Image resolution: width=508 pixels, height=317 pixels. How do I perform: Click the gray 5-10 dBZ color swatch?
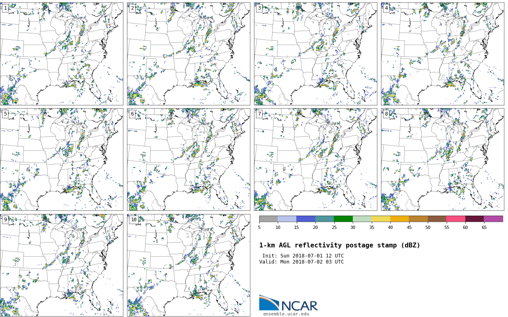(x=269, y=219)
